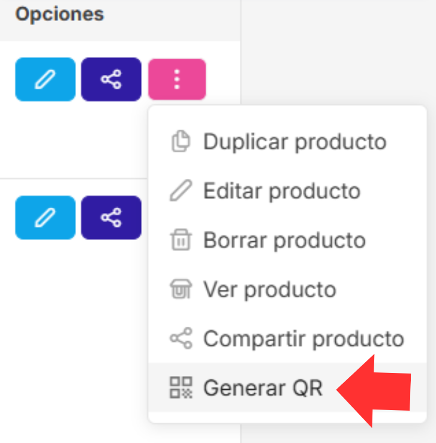This screenshot has width=436, height=443.
Task: Click the blue edit pencil button in second row
Action: (46, 217)
